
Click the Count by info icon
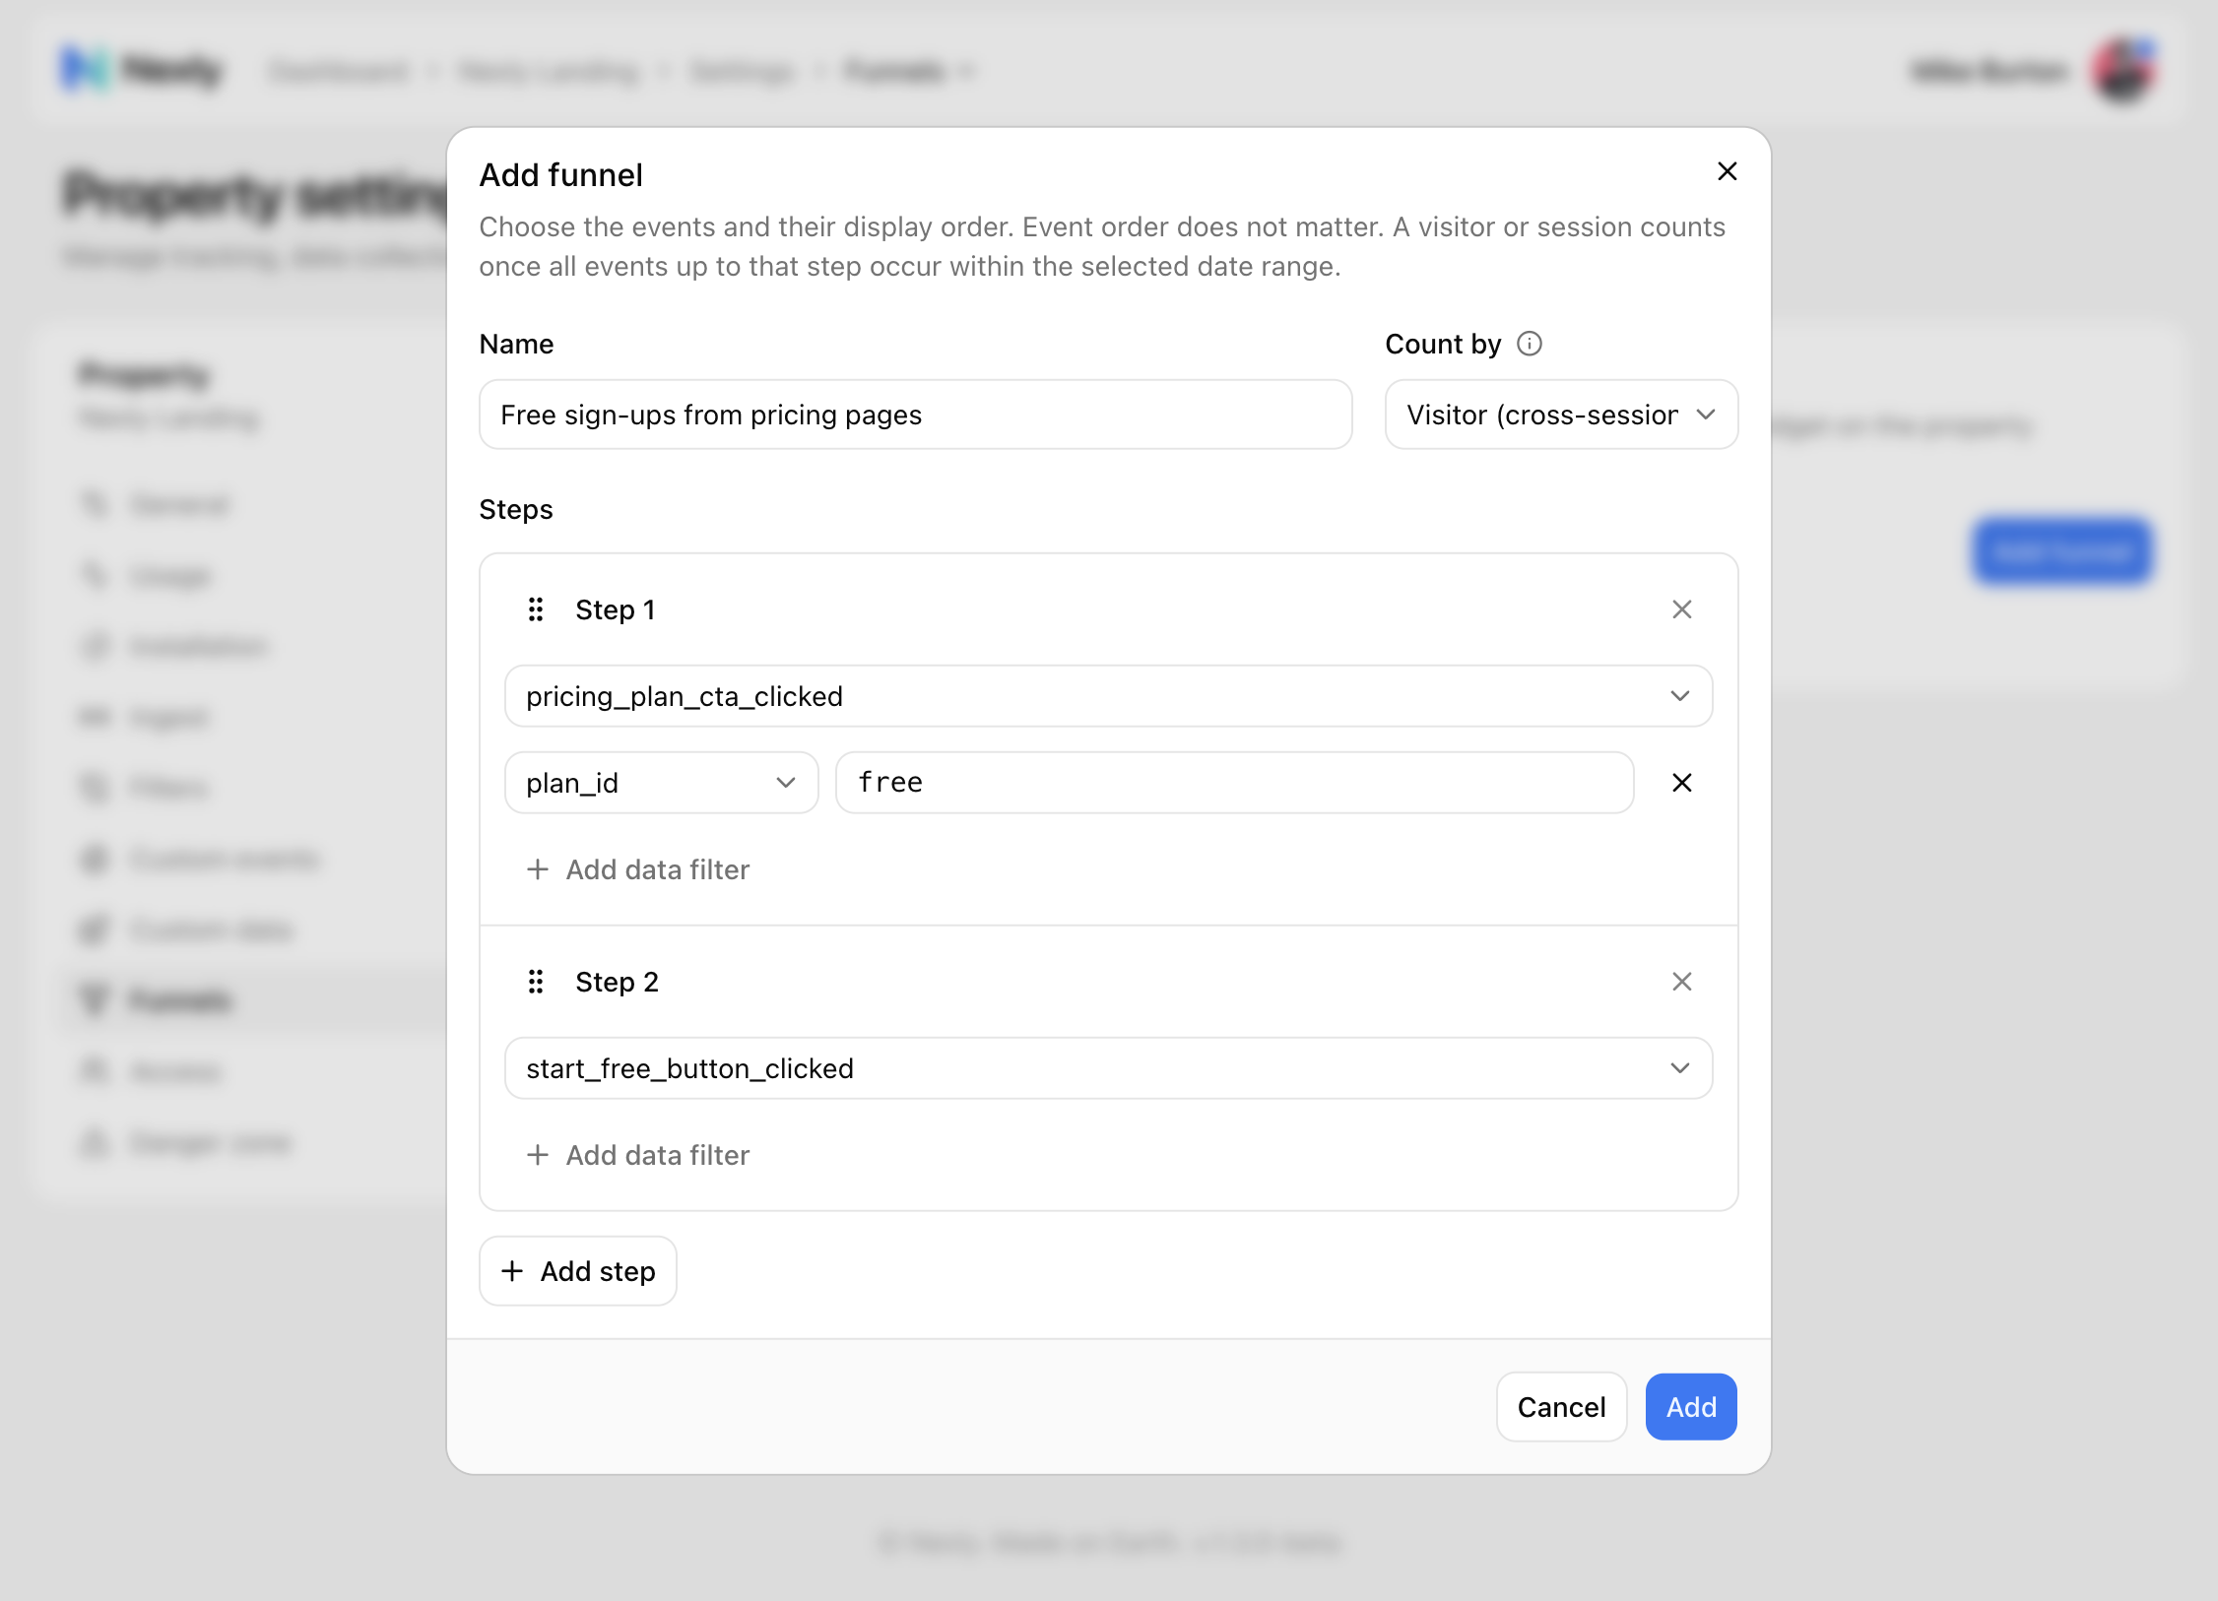point(1529,344)
